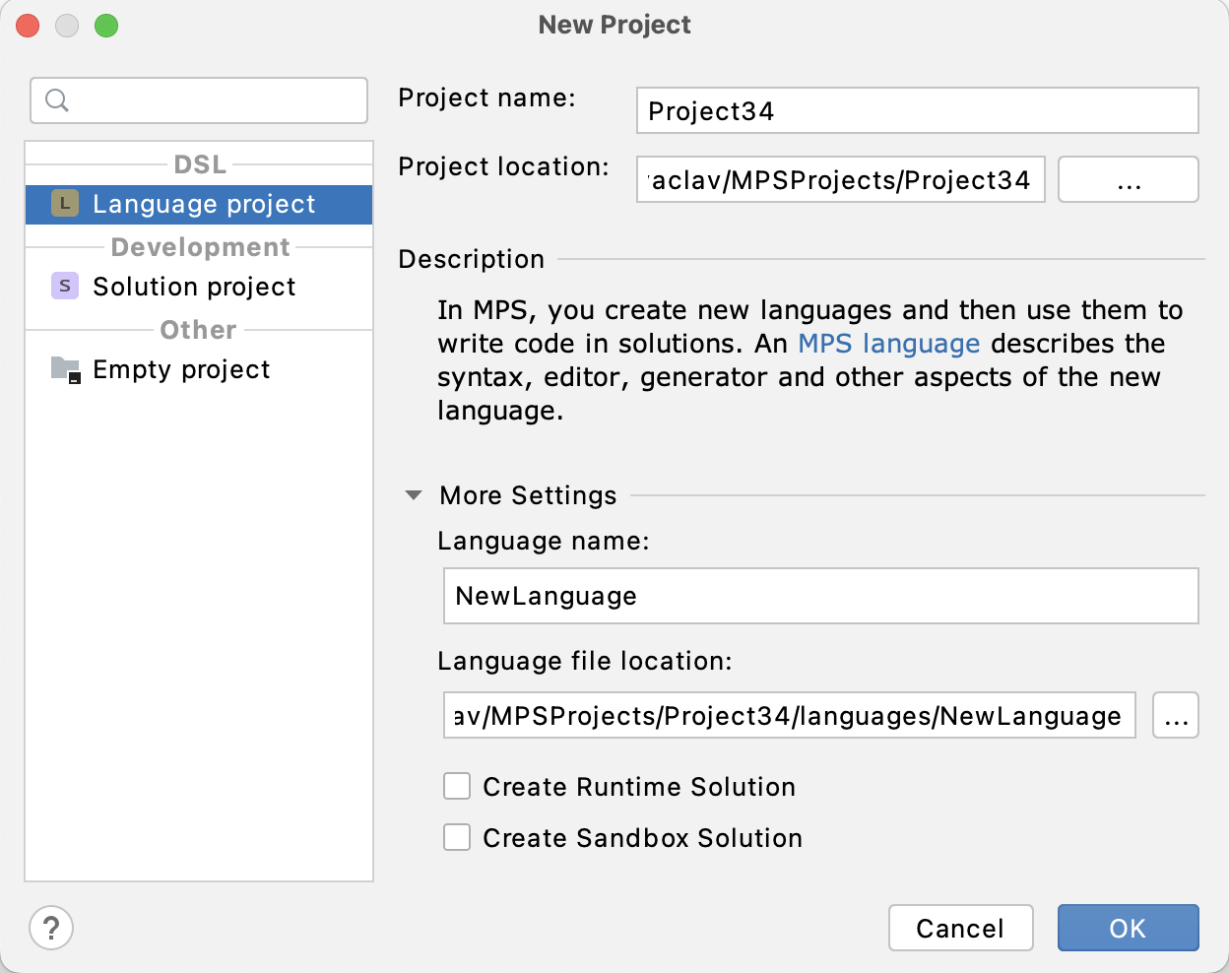Browse for a project location
Screen dimensions: 1229x973
click(1128, 179)
